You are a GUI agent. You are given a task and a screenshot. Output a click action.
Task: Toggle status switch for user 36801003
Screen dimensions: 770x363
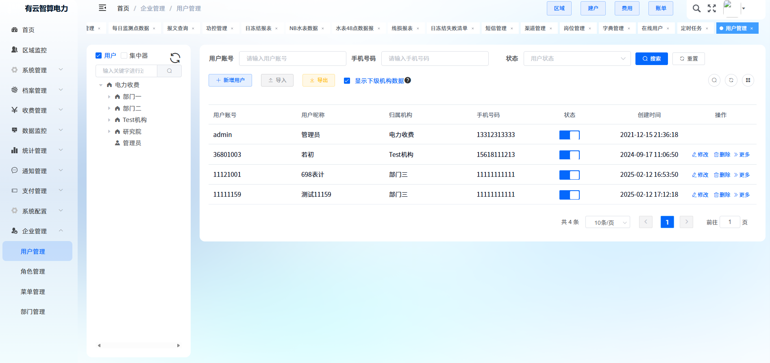(569, 155)
